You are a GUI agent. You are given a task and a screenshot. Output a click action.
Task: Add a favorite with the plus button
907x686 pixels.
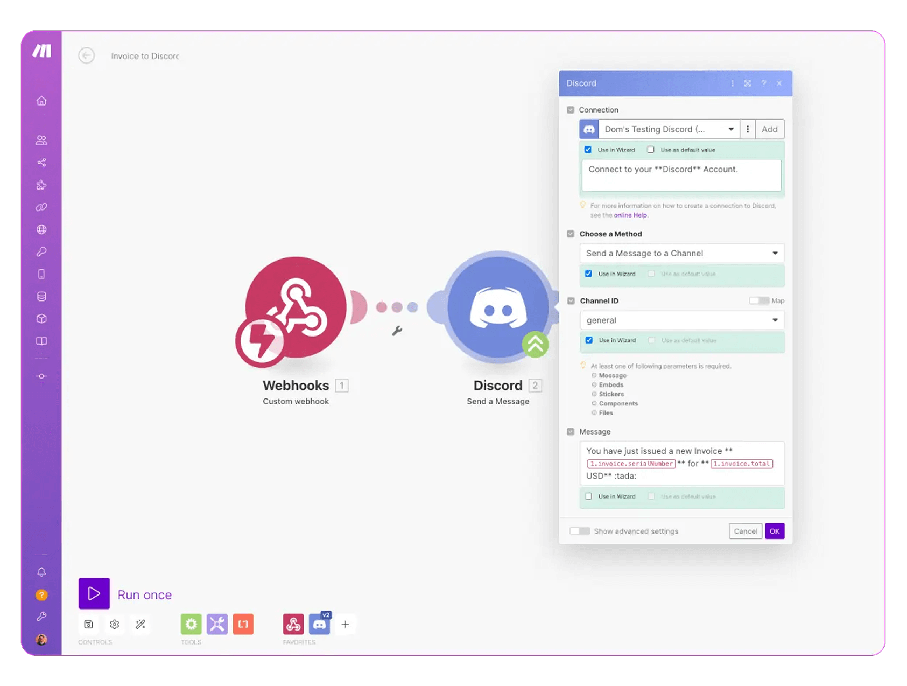coord(346,624)
